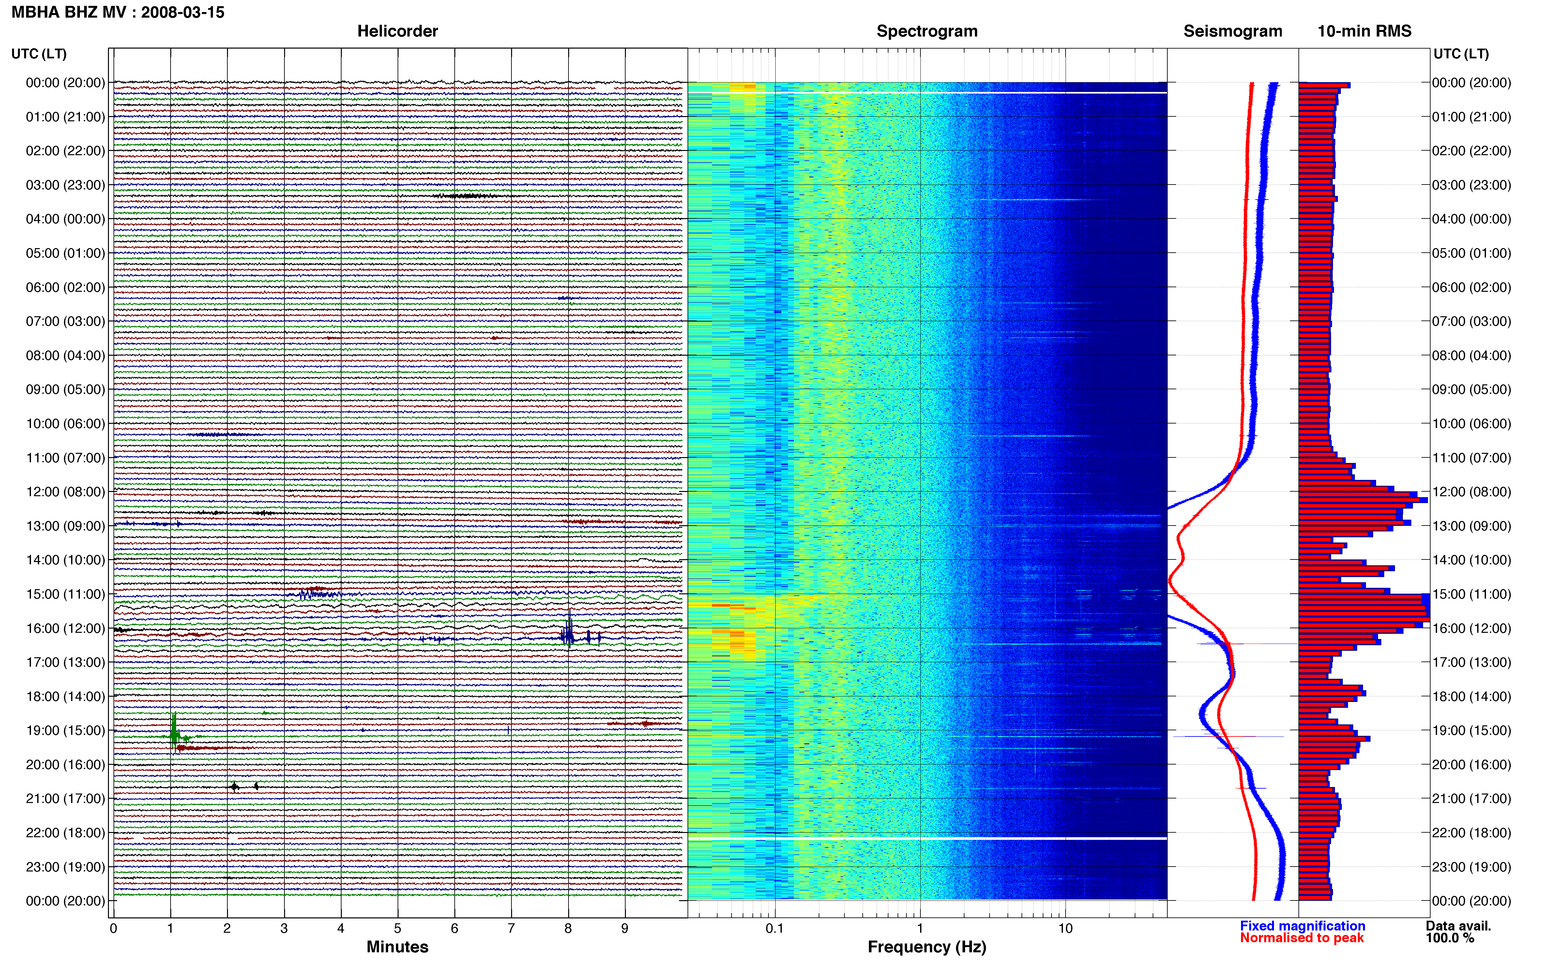Click 14:00 (10:00) on the RMS-side time axis

(x=1471, y=560)
